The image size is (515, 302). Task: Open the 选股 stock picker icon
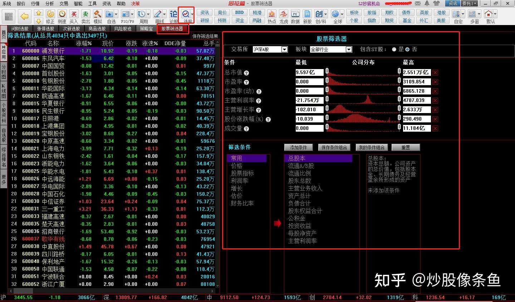click(186, 14)
